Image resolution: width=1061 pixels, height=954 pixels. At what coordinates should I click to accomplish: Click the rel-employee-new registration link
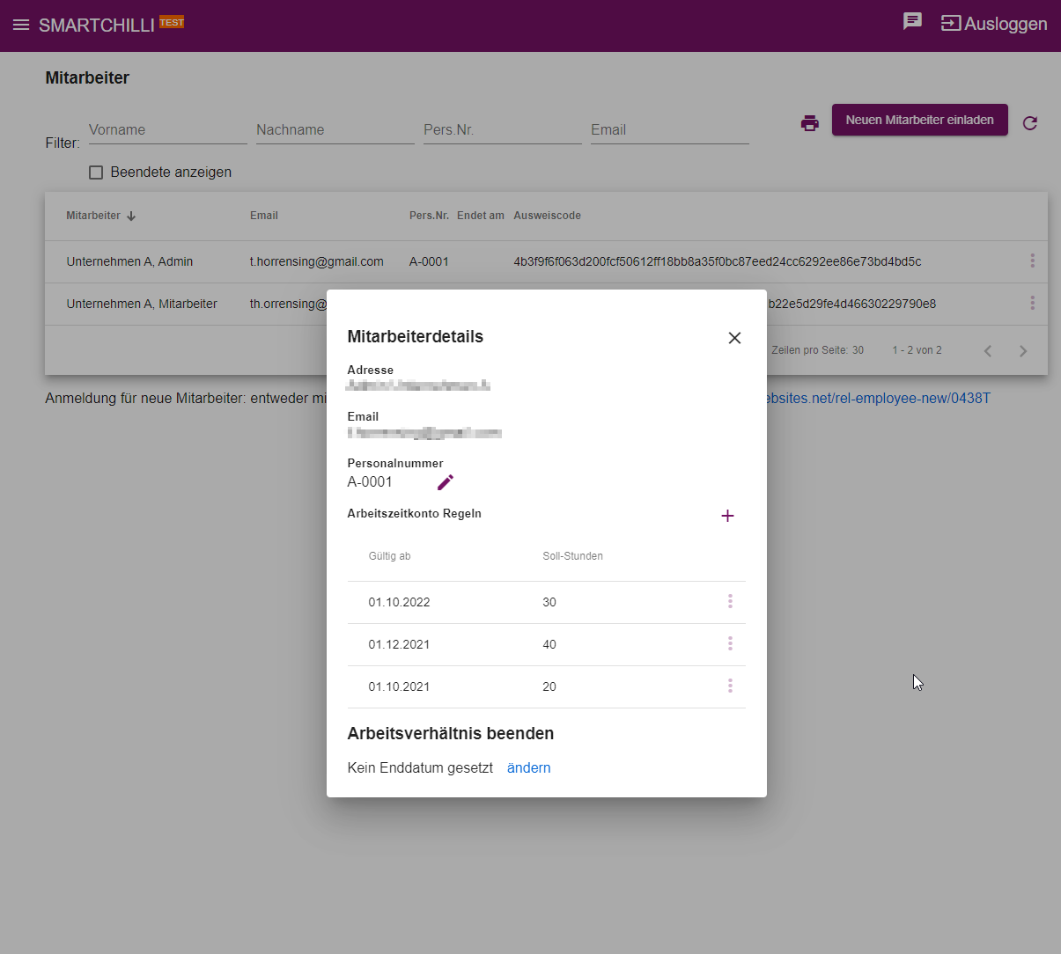[877, 399]
